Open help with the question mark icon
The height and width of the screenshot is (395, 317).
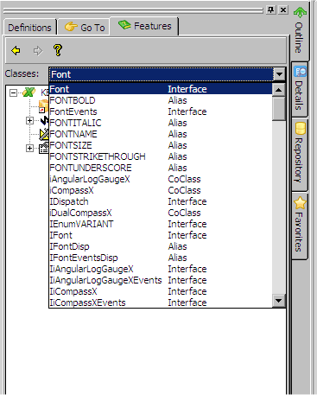pyautogui.click(x=58, y=50)
